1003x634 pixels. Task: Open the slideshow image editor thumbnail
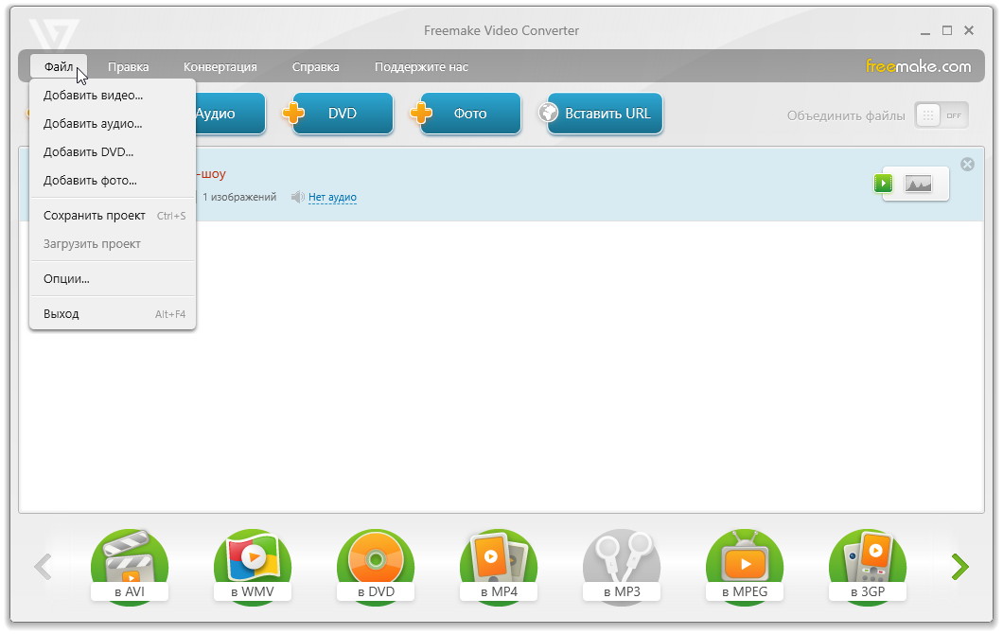[918, 185]
